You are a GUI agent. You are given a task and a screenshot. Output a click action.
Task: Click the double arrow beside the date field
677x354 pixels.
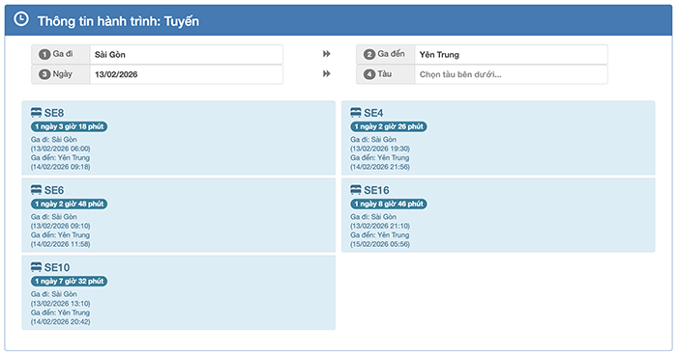(327, 73)
